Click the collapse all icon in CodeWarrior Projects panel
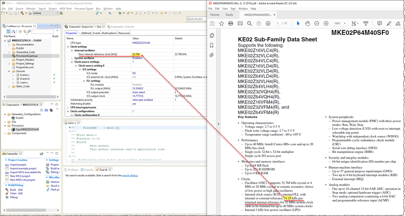The image size is (405, 216). (20, 32)
